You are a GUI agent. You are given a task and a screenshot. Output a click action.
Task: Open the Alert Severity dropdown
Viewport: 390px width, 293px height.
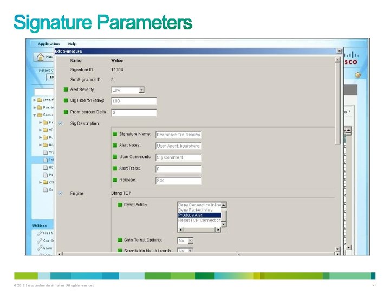(141, 90)
